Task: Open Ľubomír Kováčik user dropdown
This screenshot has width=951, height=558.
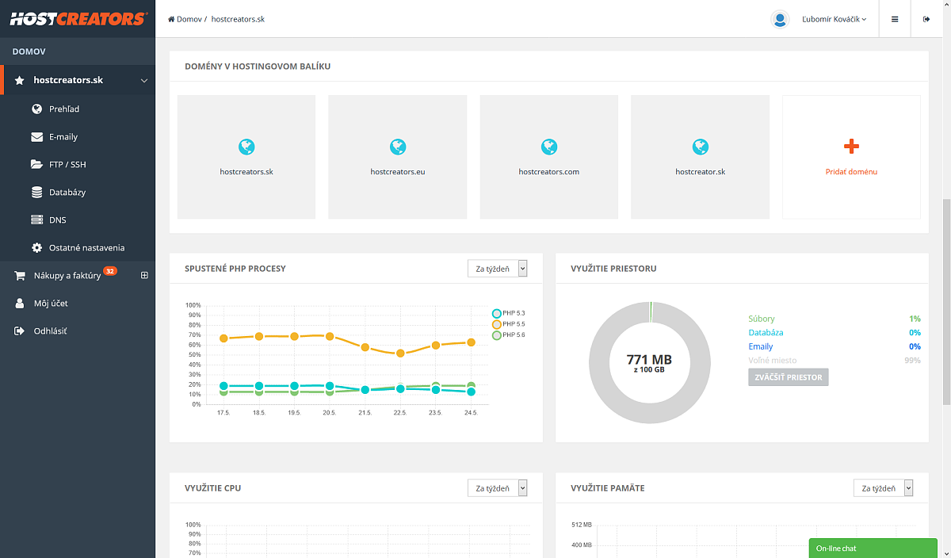Action: point(834,19)
